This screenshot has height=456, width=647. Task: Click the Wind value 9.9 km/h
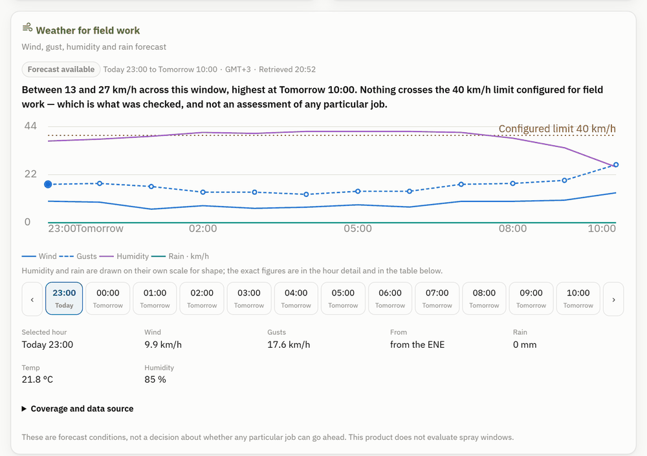click(163, 345)
